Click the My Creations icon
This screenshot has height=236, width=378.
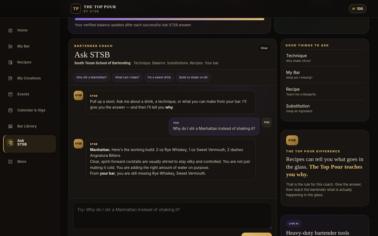(x=10, y=78)
